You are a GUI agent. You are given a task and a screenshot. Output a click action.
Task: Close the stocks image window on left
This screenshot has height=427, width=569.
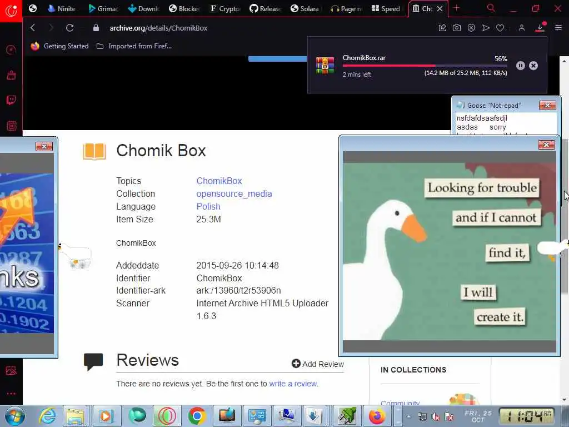point(44,146)
